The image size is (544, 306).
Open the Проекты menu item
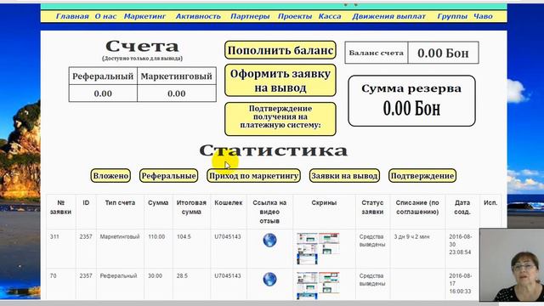tap(295, 16)
